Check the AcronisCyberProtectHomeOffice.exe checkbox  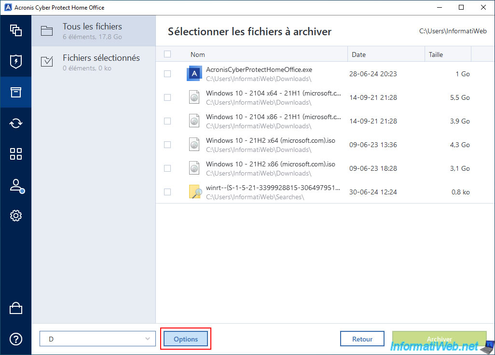167,74
